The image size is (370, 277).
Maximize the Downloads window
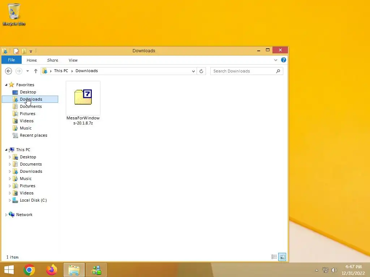pos(268,50)
